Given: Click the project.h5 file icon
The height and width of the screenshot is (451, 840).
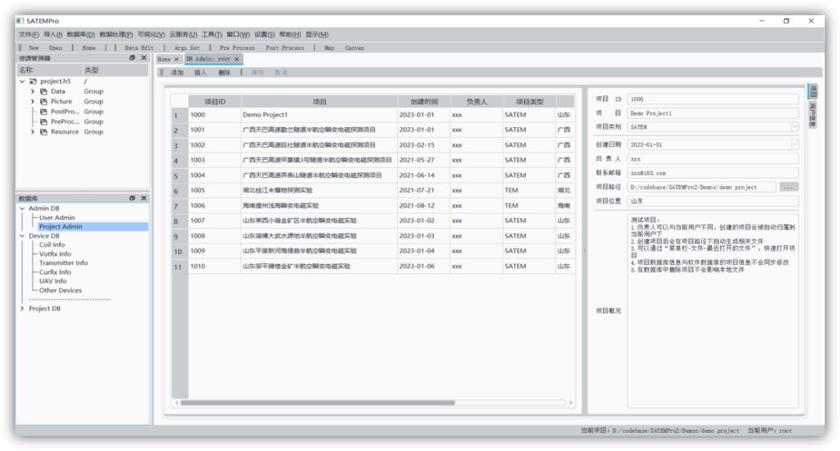Looking at the screenshot, I should tap(33, 81).
